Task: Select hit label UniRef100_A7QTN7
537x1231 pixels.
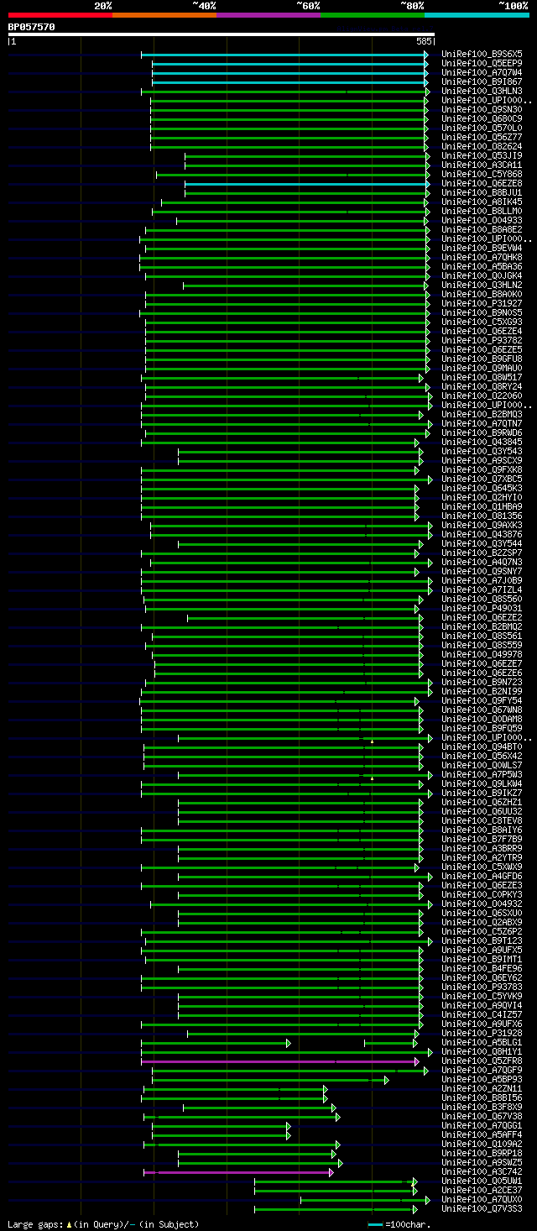Action: point(482,423)
